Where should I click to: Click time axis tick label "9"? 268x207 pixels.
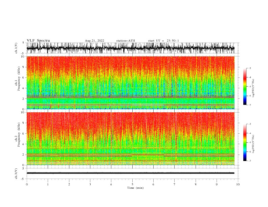pyautogui.click(x=217, y=184)
